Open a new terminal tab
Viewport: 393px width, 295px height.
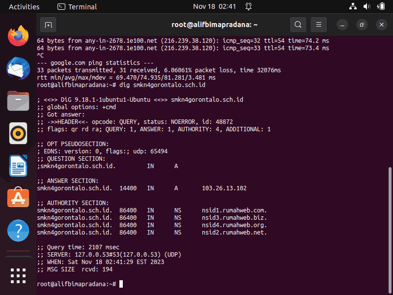(x=48, y=25)
